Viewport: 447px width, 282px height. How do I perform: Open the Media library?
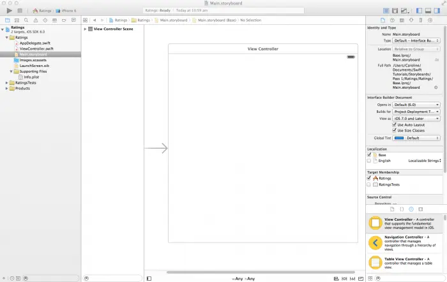coord(420,209)
